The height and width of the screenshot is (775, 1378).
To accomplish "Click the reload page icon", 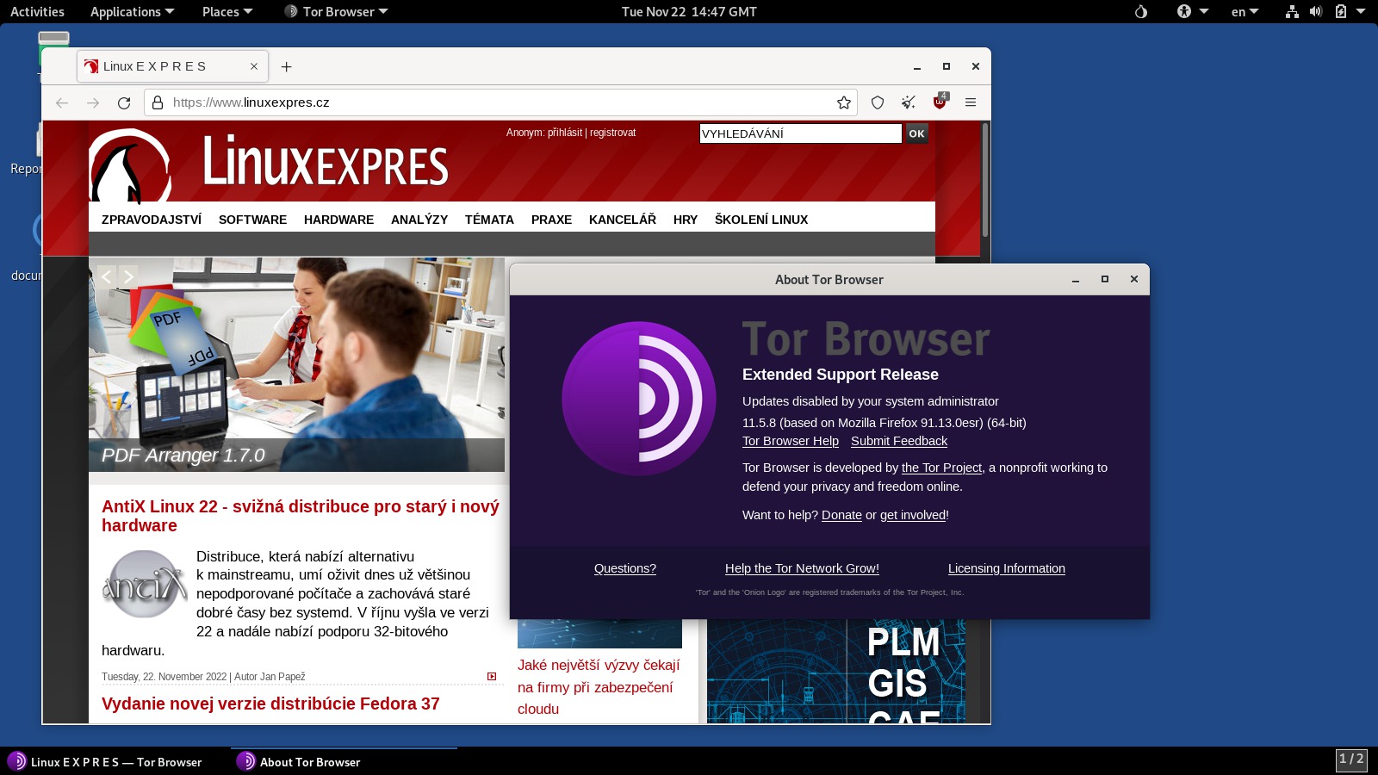I will click(x=124, y=102).
